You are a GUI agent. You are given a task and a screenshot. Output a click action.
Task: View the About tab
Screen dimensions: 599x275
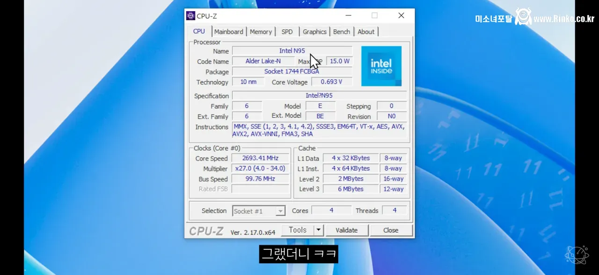click(x=366, y=31)
